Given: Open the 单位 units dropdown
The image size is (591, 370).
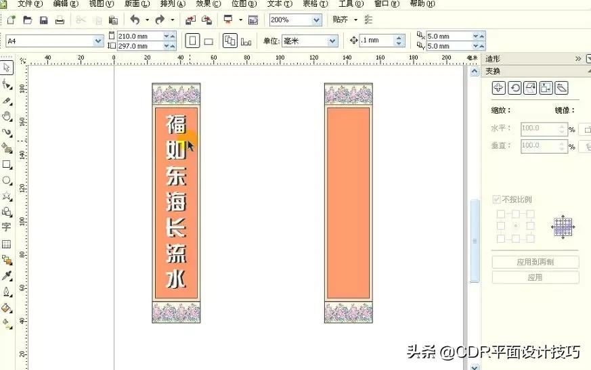Looking at the screenshot, I should (x=332, y=41).
